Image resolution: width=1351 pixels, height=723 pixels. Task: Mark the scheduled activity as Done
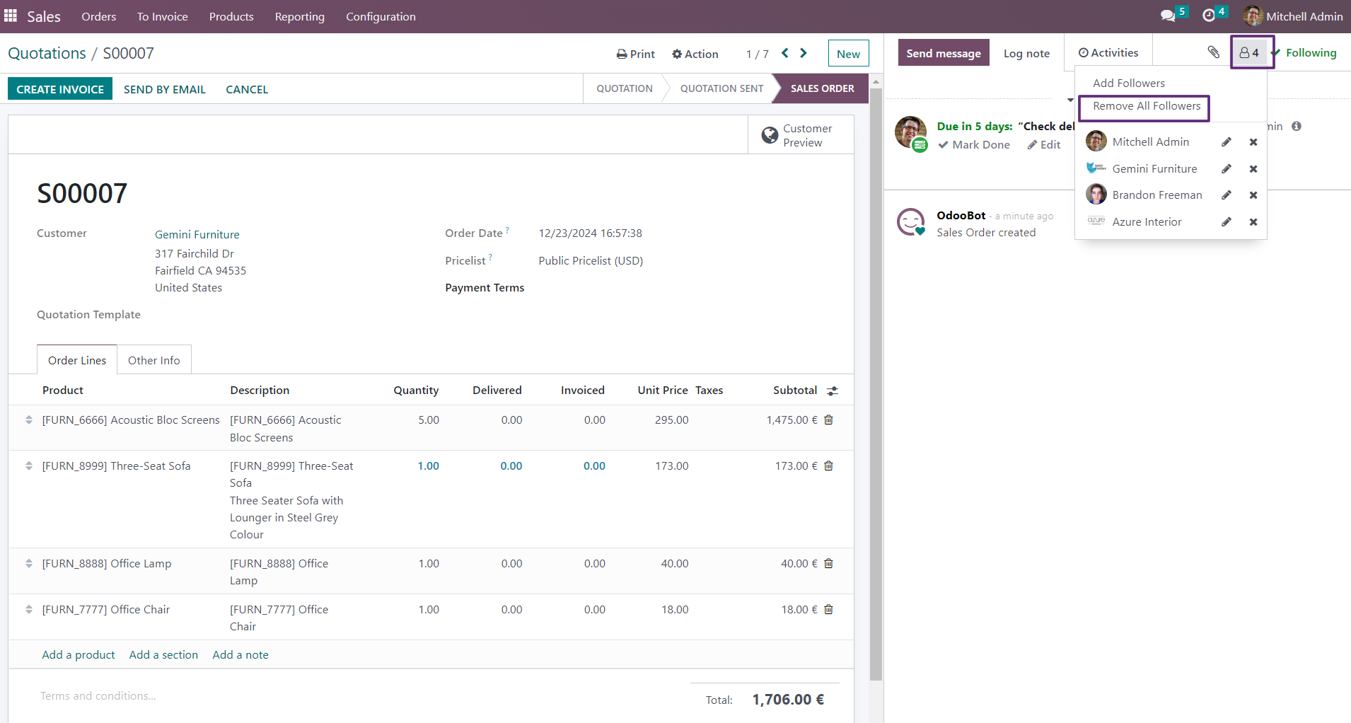click(x=974, y=144)
